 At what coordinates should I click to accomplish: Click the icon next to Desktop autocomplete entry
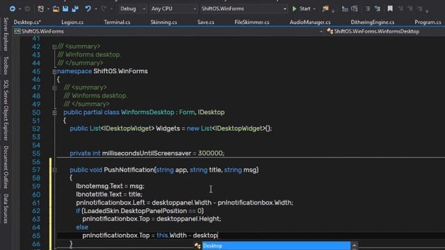(x=197, y=246)
